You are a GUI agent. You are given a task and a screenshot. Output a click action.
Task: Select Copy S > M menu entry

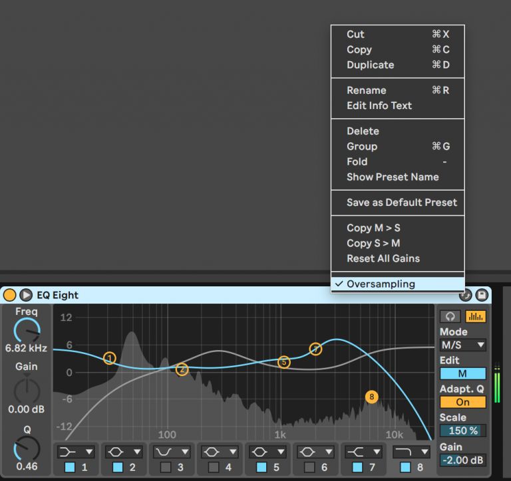(398, 243)
